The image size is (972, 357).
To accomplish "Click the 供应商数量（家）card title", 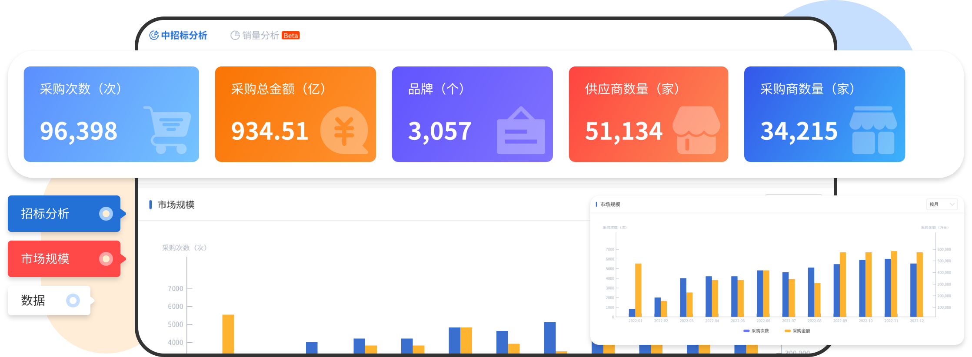I will click(x=633, y=89).
